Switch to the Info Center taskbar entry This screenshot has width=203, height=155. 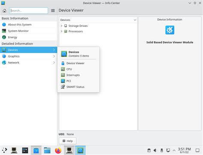coord(80,150)
